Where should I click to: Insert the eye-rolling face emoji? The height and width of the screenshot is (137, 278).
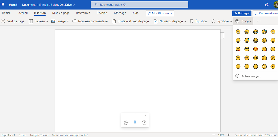[x=264, y=66]
